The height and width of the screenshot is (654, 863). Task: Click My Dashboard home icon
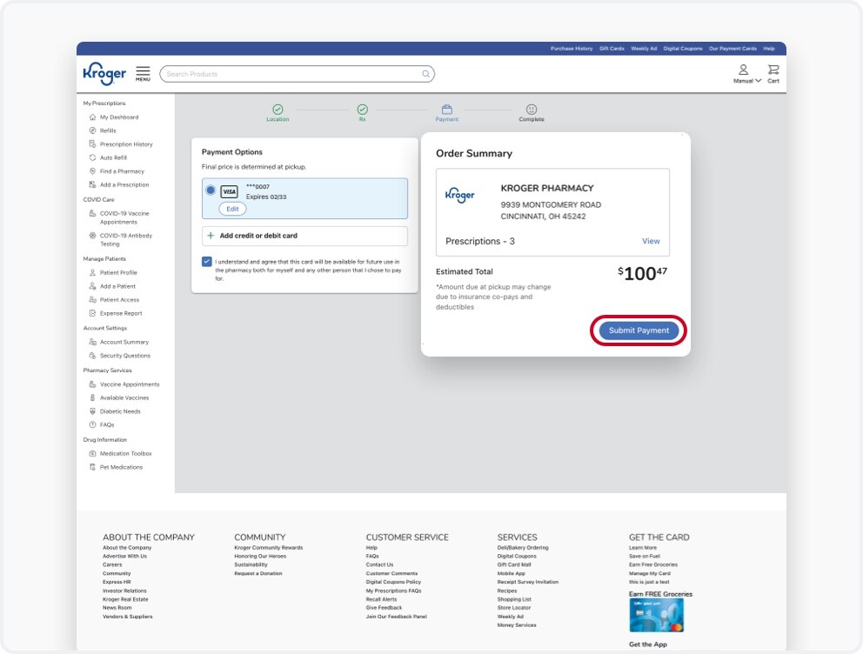coord(92,117)
